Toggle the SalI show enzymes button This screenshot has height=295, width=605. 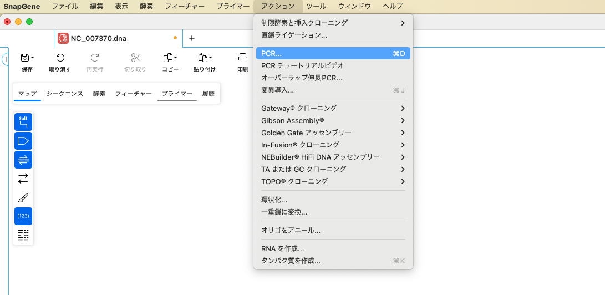(x=23, y=122)
